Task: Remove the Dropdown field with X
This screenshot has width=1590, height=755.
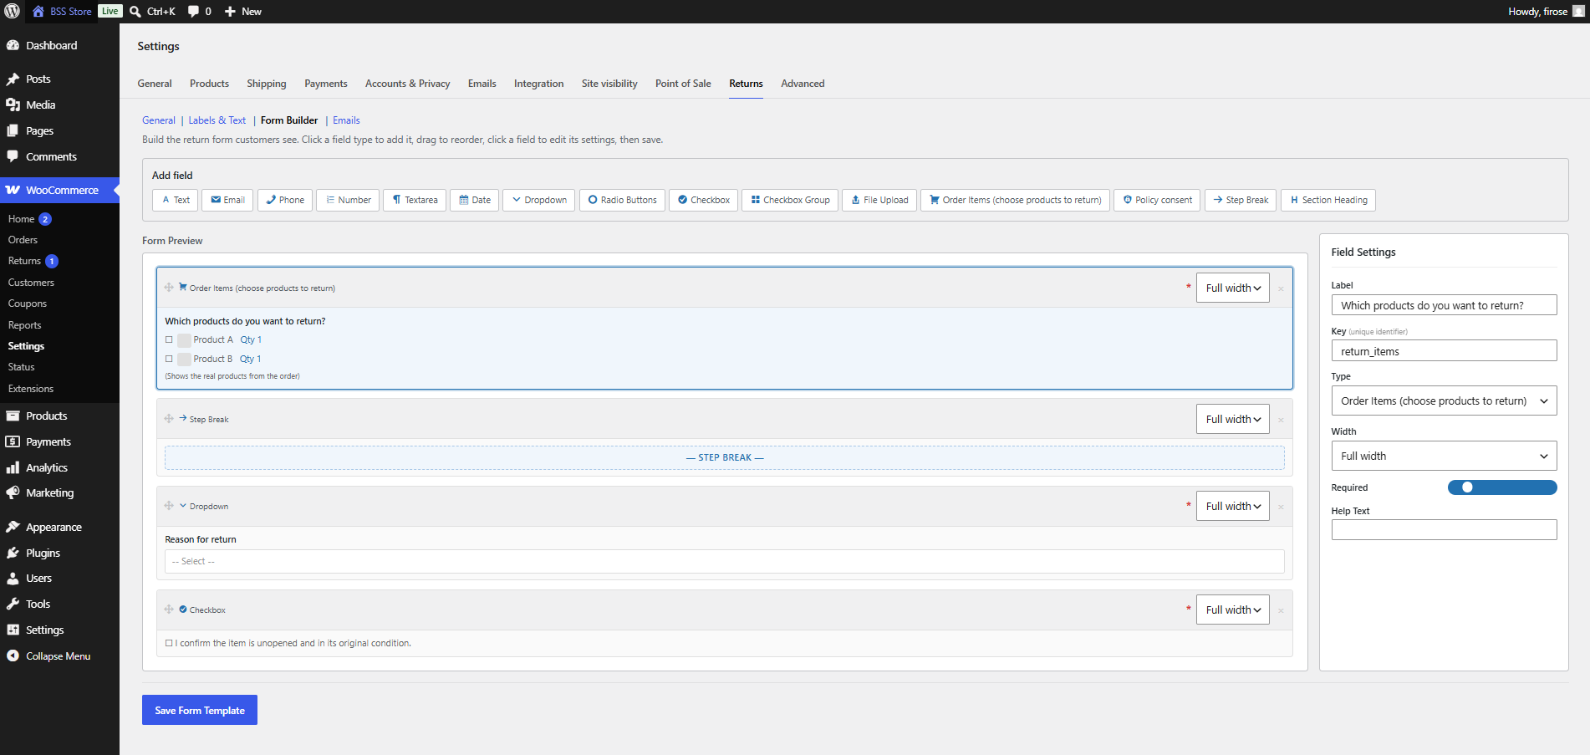Action: pyautogui.click(x=1281, y=507)
